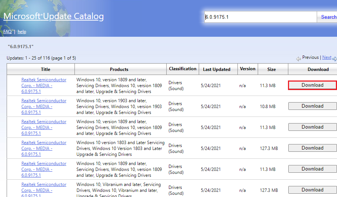This screenshot has width=337, height=197.
Task: Open Realtek link for Vibranium row
Action: coord(44,190)
